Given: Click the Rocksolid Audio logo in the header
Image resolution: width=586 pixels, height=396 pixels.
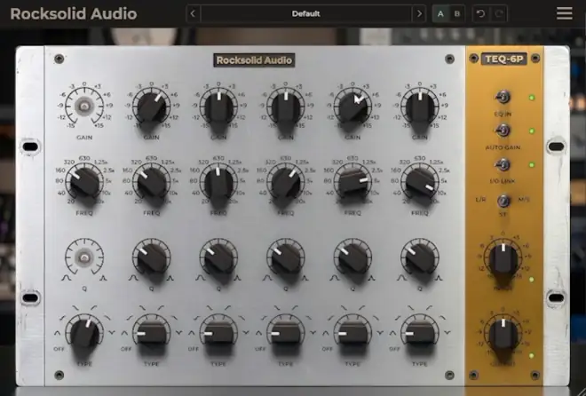Looking at the screenshot, I should [x=74, y=14].
